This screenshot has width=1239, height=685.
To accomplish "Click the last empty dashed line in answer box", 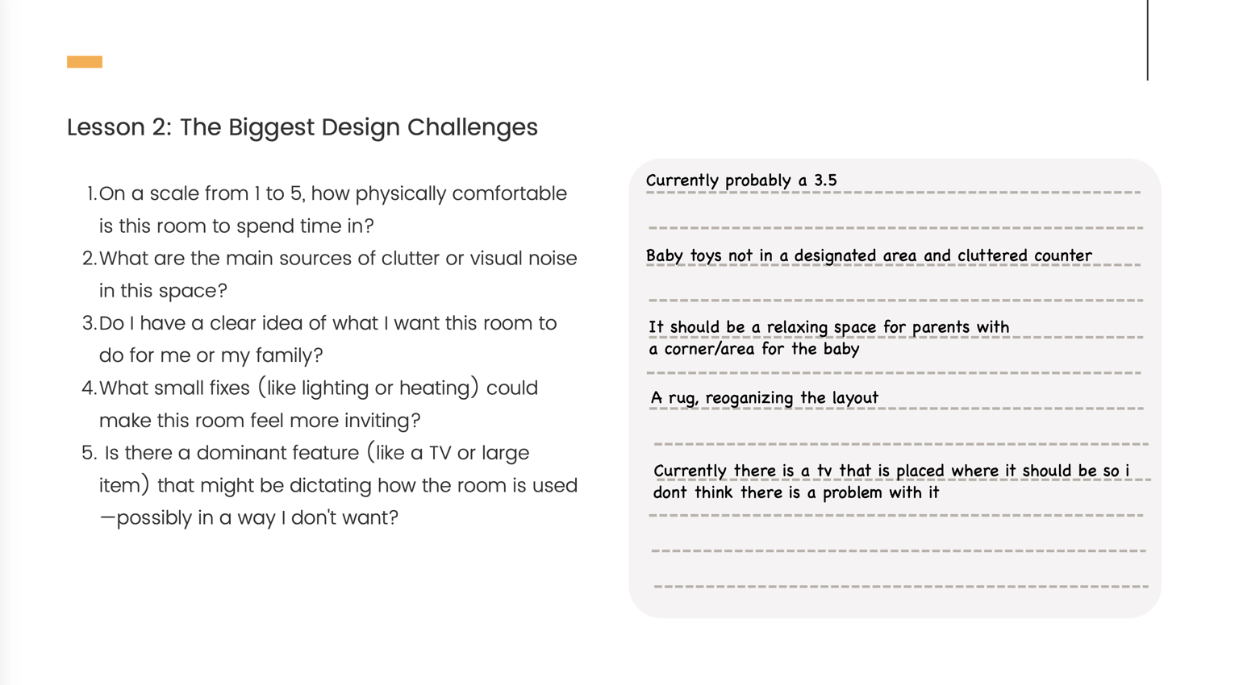I will (901, 586).
